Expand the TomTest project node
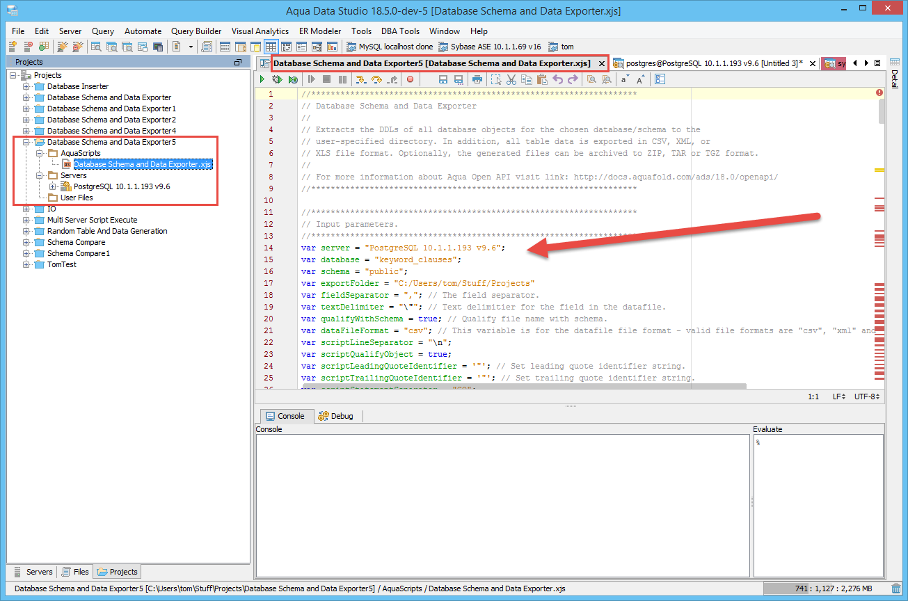This screenshot has width=908, height=601. (26, 264)
